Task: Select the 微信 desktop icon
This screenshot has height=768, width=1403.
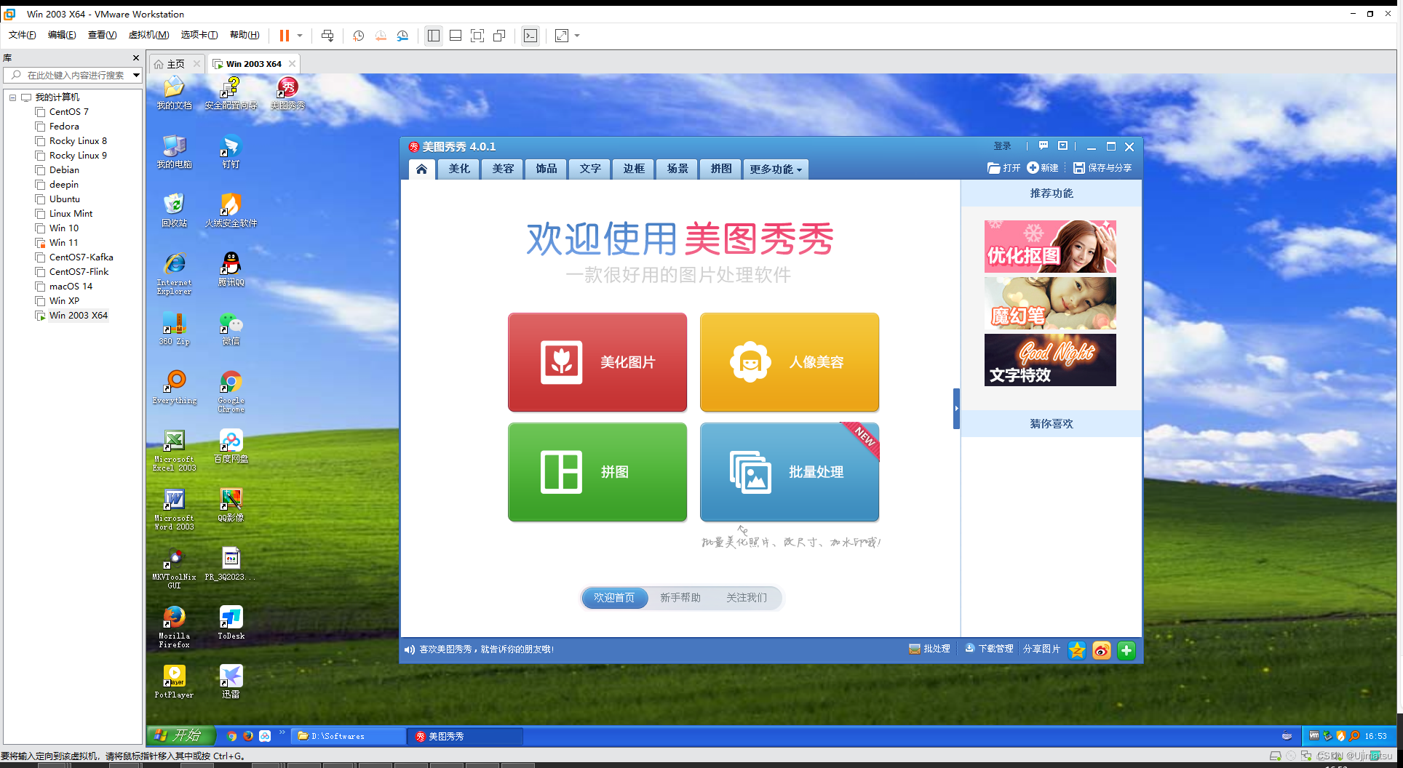Action: point(231,329)
